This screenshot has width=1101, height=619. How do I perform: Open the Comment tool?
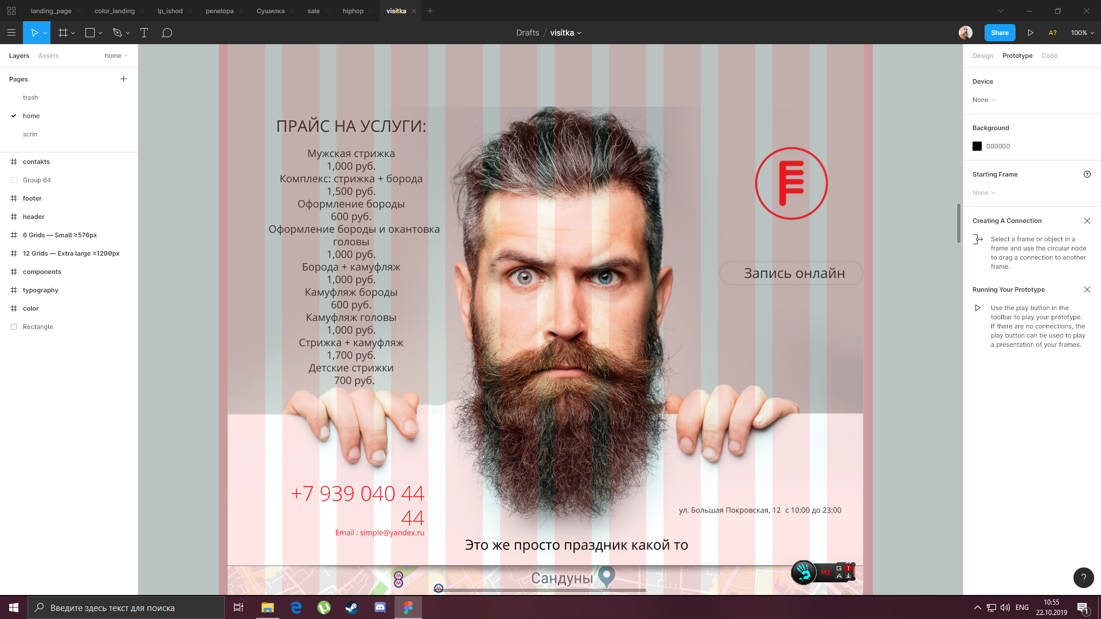(x=167, y=33)
